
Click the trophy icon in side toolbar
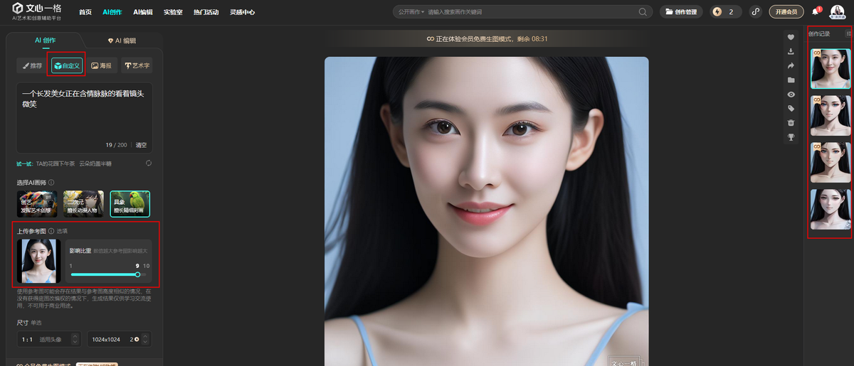[791, 137]
